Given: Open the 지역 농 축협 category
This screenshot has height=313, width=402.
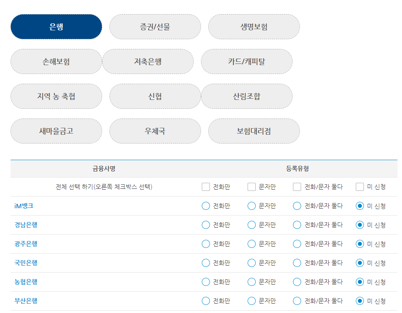Looking at the screenshot, I should coord(56,96).
